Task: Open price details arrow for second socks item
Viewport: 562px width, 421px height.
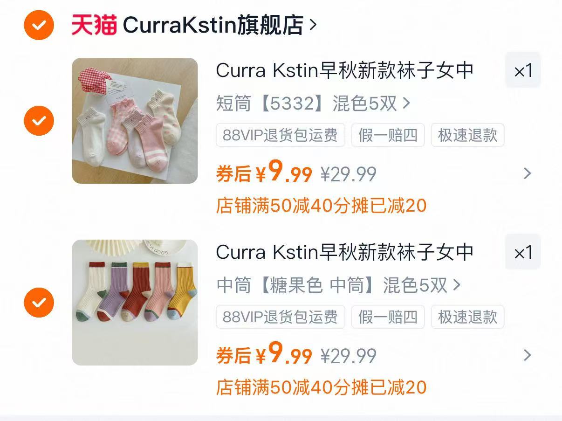Action: pos(528,356)
